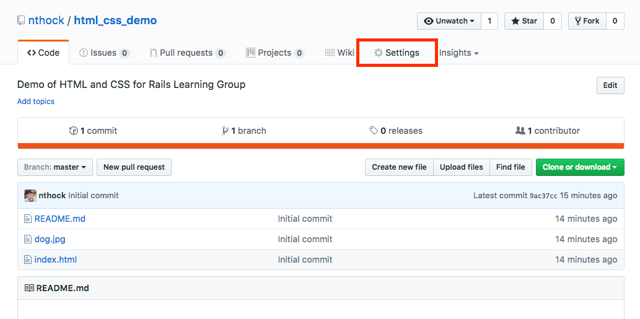
Task: Open the Issues tab
Action: (104, 53)
